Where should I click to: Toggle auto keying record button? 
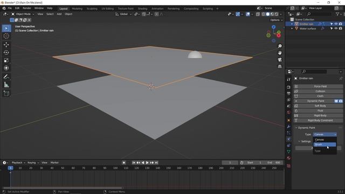point(124,163)
